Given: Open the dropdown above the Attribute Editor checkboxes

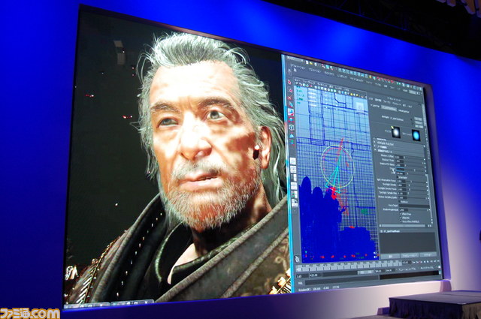Looking at the screenshot, I should pos(402,211).
